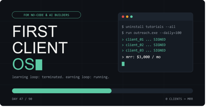Click the uninstall tutorials --all command line

click(x=148, y=27)
